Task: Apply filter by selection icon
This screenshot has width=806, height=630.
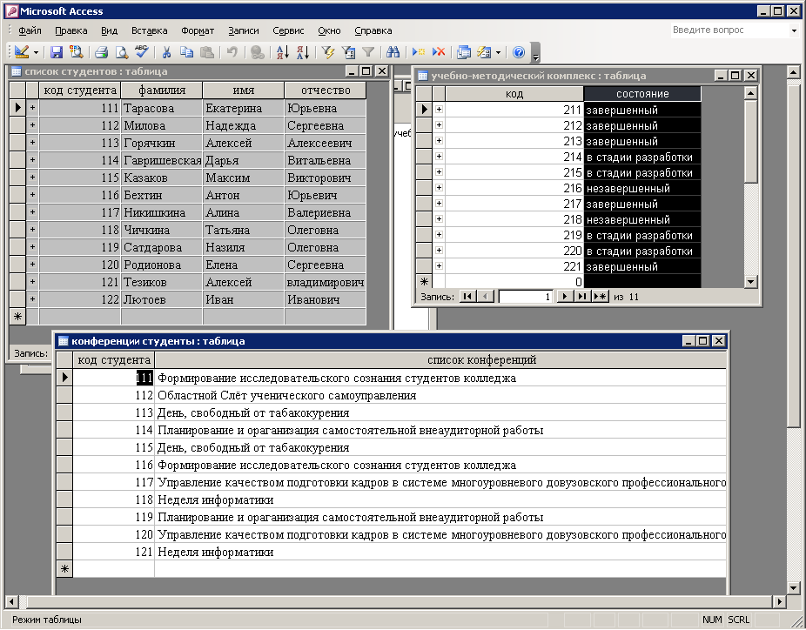Action: pyautogui.click(x=328, y=52)
